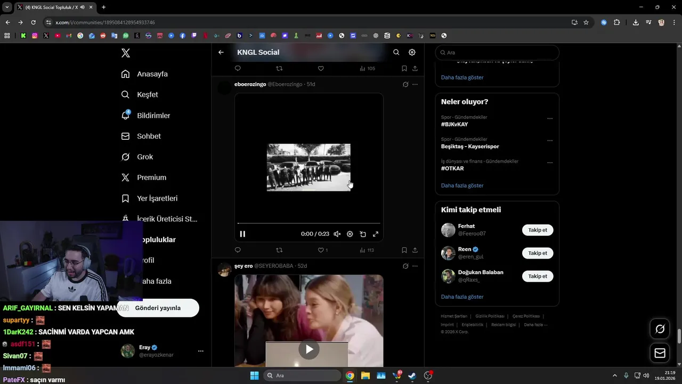Open options for #OTKAR trend
The width and height of the screenshot is (682, 384).
click(550, 163)
